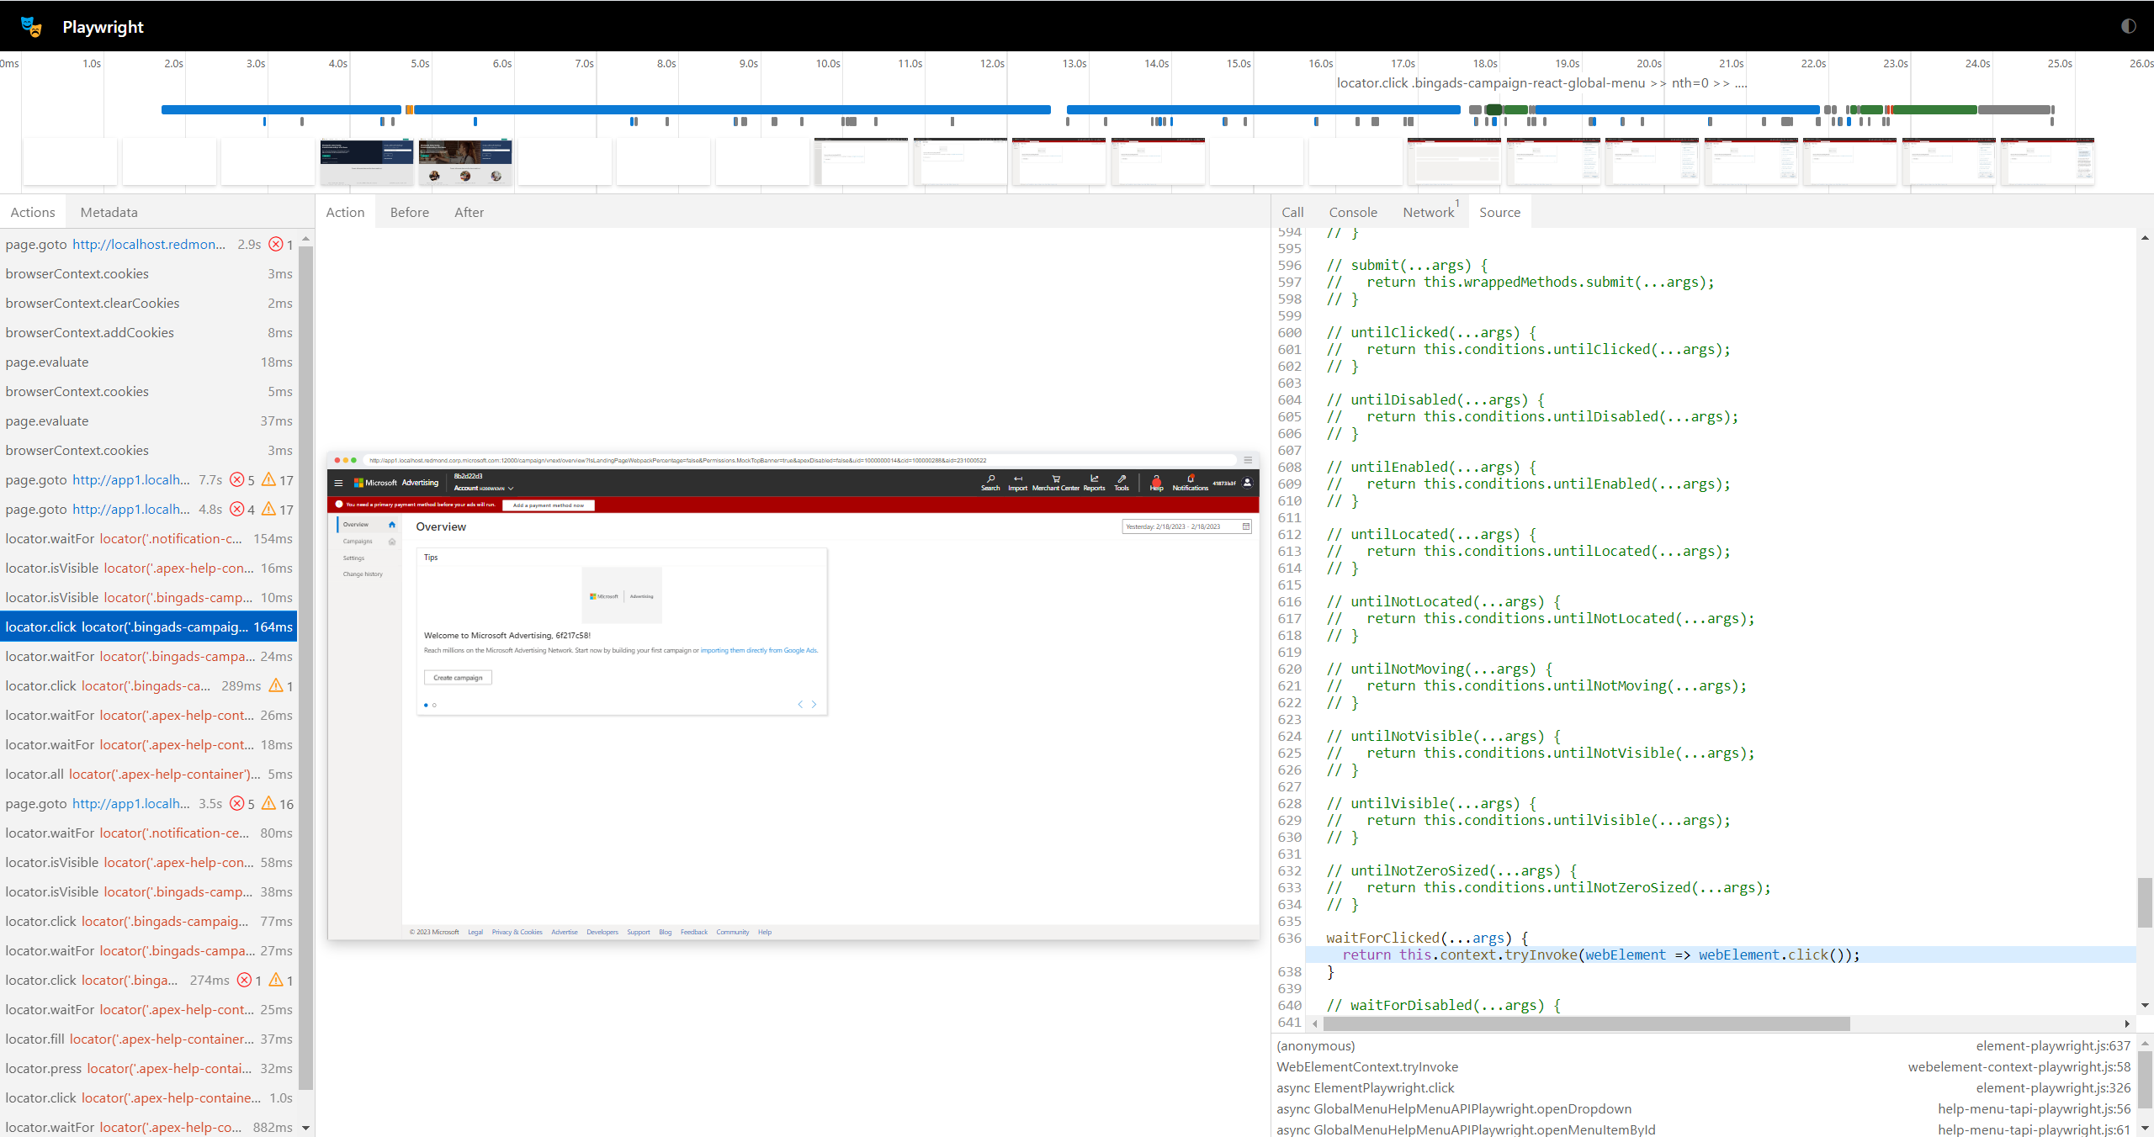
Task: Click the Playwright mask logo
Action: [x=31, y=26]
